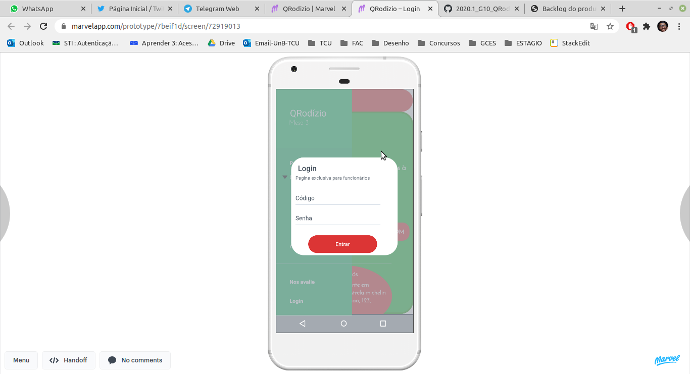Click the Senha input field
690x374 pixels.
tap(337, 219)
